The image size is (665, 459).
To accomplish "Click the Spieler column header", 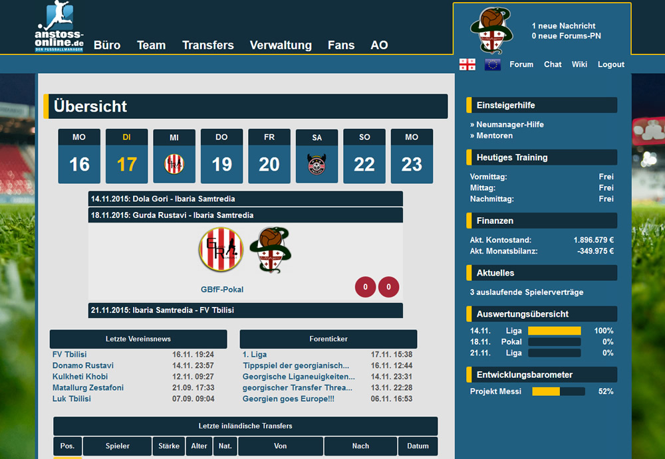I will tap(118, 446).
